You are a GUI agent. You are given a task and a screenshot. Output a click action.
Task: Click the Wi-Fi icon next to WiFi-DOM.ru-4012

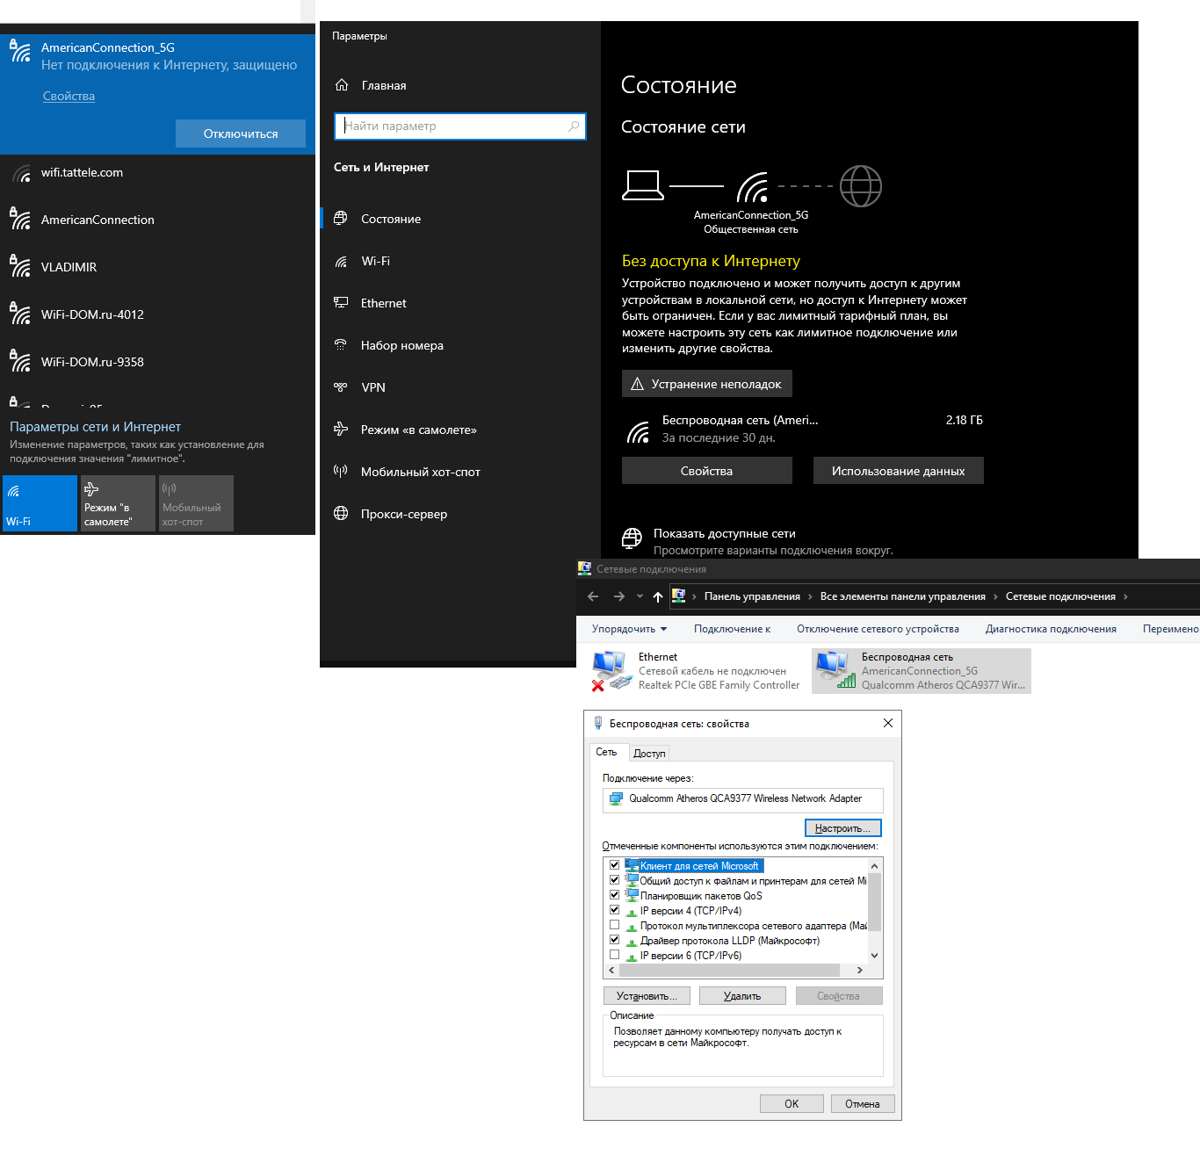coord(20,313)
